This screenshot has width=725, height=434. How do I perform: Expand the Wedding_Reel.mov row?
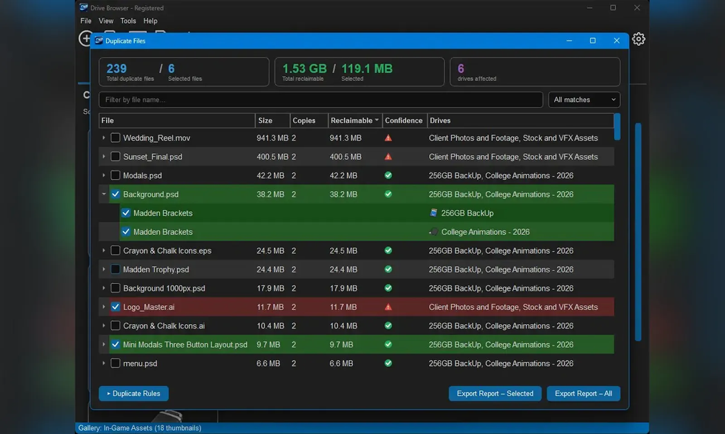104,138
